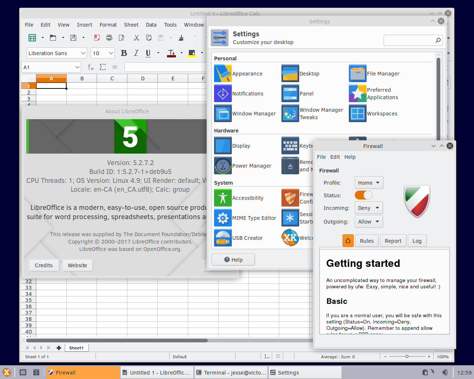Open the Underline style dropdown arrow
474x379 pixels.
[158, 53]
